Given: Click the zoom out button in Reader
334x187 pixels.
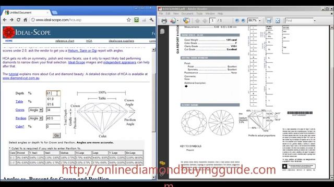Looking at the screenshot, I should click(x=237, y=21).
